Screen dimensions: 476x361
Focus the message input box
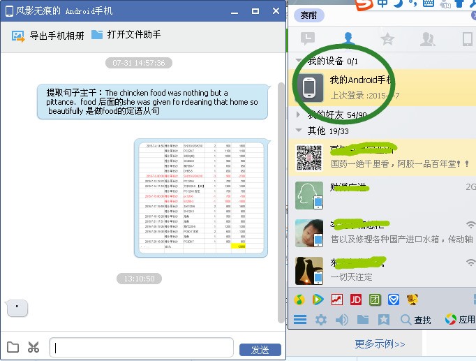(142, 347)
